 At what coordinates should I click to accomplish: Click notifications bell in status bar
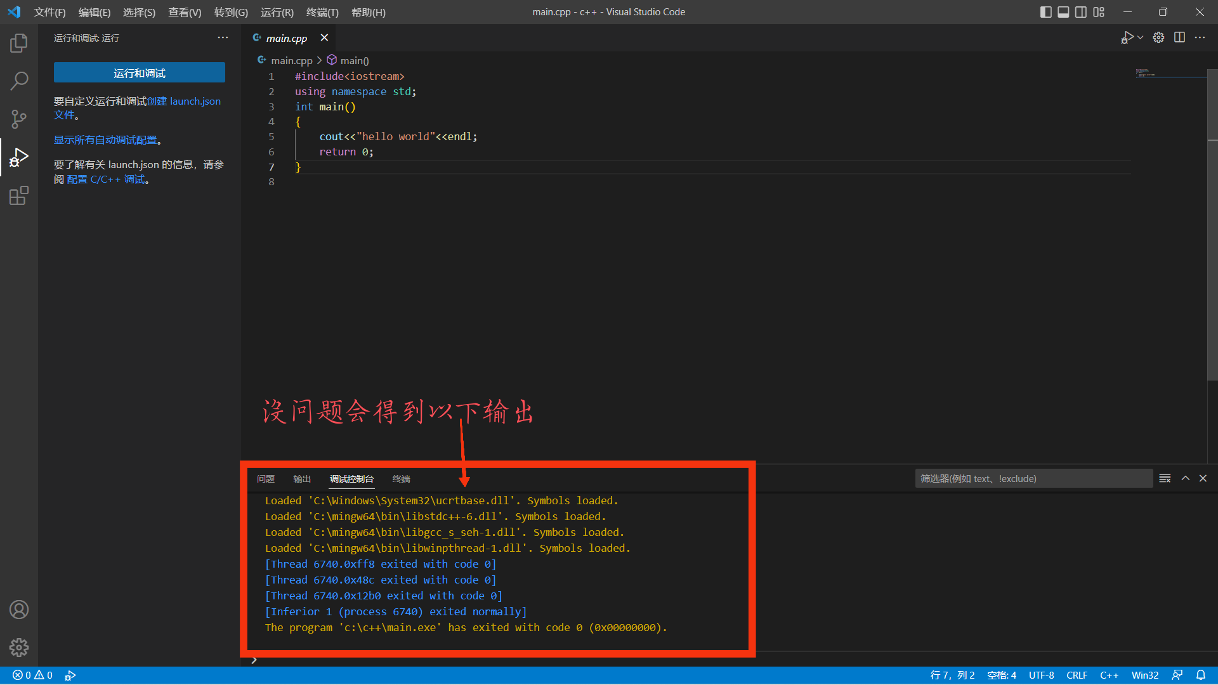tap(1201, 675)
